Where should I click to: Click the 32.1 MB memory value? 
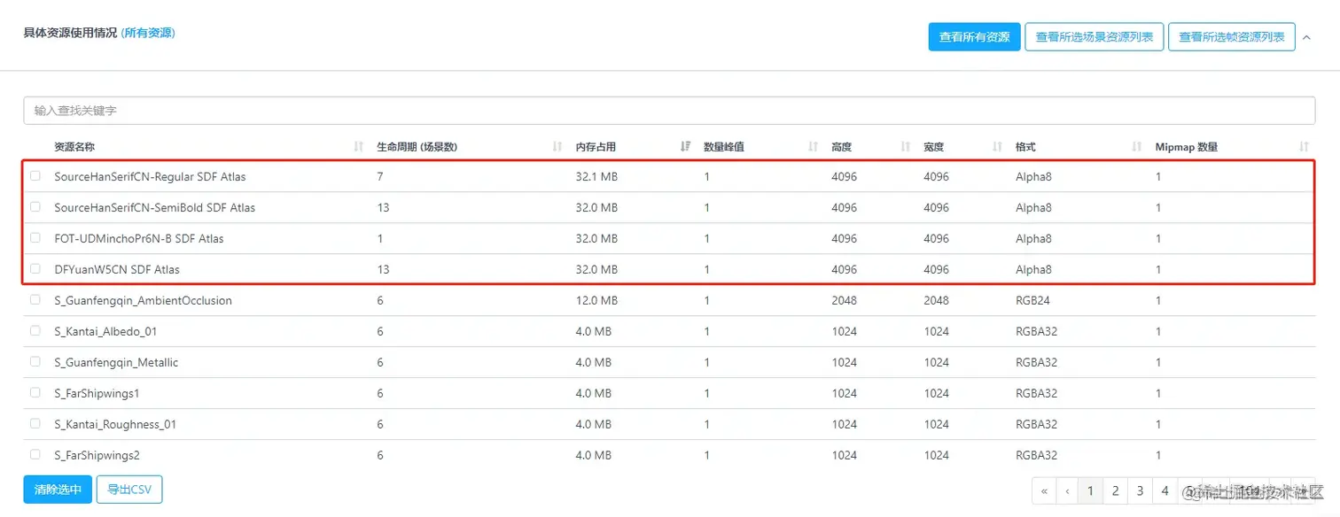(596, 177)
